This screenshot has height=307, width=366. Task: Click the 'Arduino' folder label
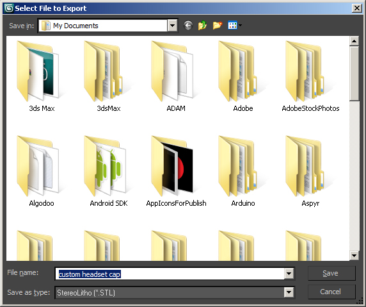point(243,203)
